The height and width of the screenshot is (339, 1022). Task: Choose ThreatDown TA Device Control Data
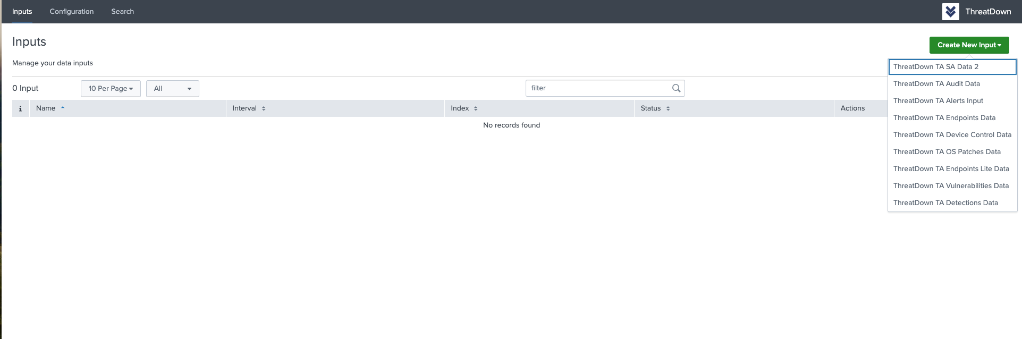click(x=952, y=135)
